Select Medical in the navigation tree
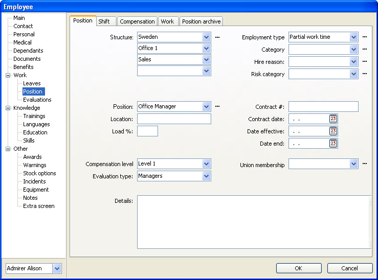Screen dimensions: 378x280 pyautogui.click(x=23, y=42)
